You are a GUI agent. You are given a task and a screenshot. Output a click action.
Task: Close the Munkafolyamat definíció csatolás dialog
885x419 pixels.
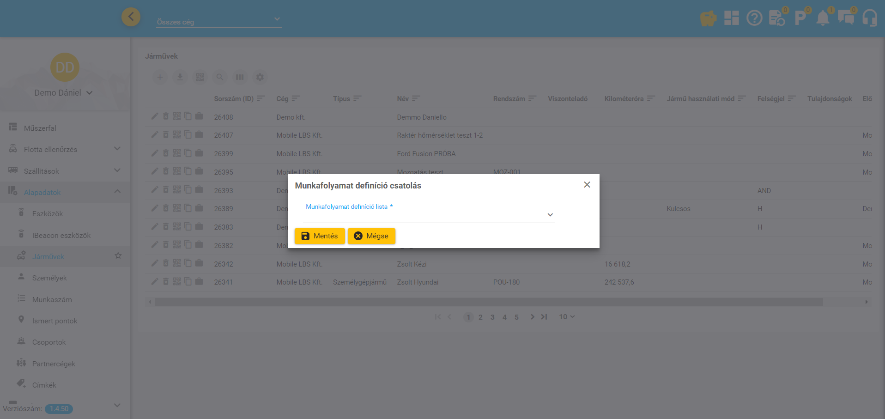[587, 185]
